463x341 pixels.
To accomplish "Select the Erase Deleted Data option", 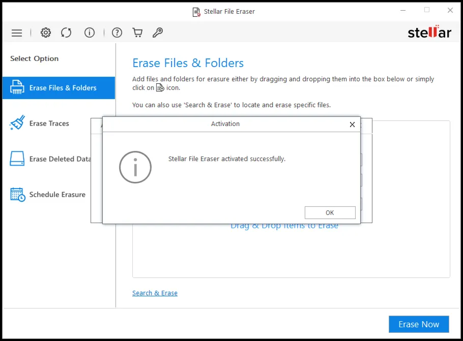I will click(50, 159).
